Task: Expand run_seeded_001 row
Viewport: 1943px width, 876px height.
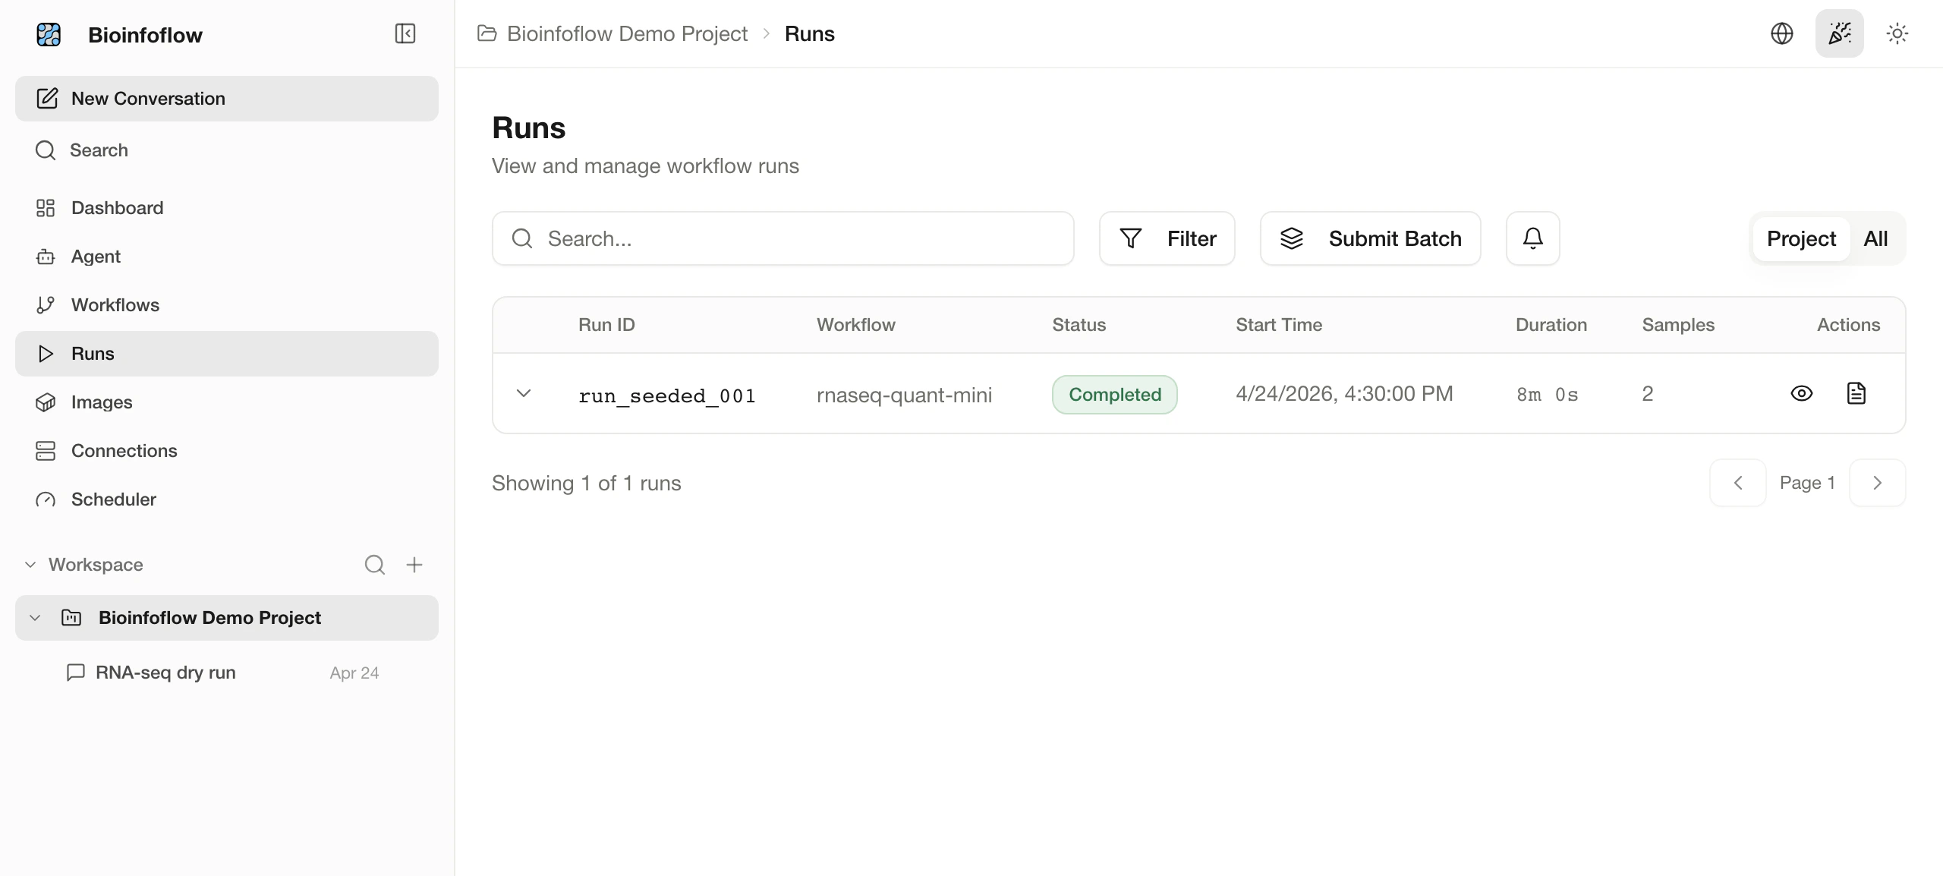Action: pos(524,393)
